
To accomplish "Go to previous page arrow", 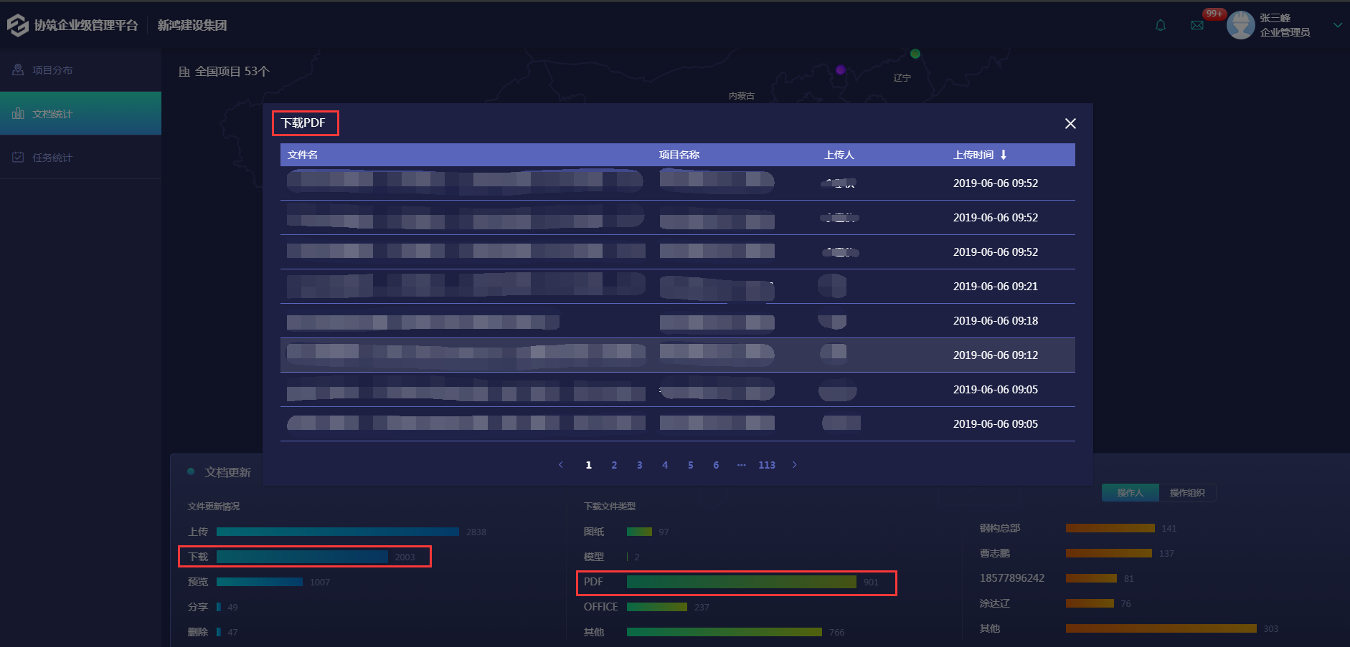I will [561, 465].
